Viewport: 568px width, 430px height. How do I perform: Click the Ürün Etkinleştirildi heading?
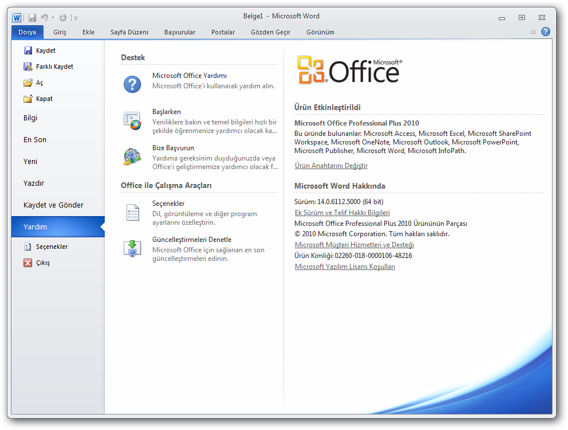328,107
